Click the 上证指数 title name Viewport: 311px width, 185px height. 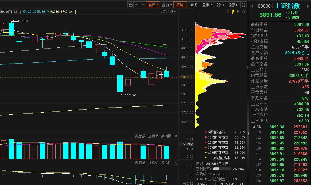(287, 6)
